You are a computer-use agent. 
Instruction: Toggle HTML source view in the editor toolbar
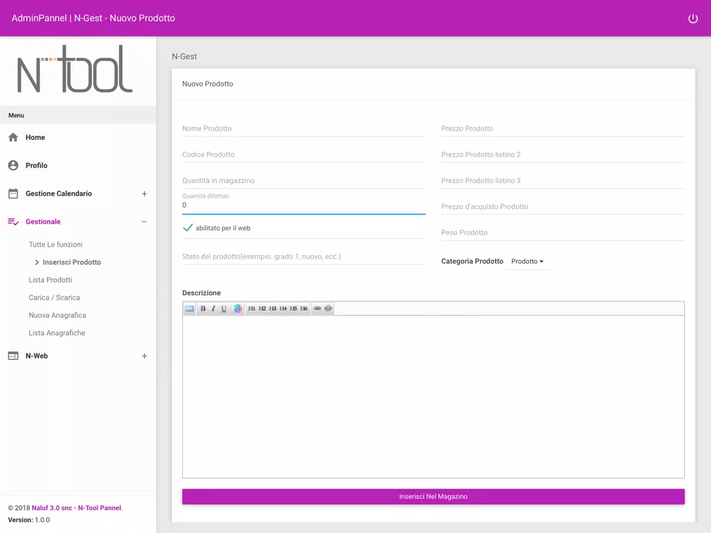click(190, 308)
